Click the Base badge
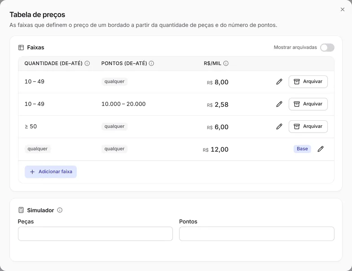Image resolution: width=352 pixels, height=271 pixels. [302, 149]
